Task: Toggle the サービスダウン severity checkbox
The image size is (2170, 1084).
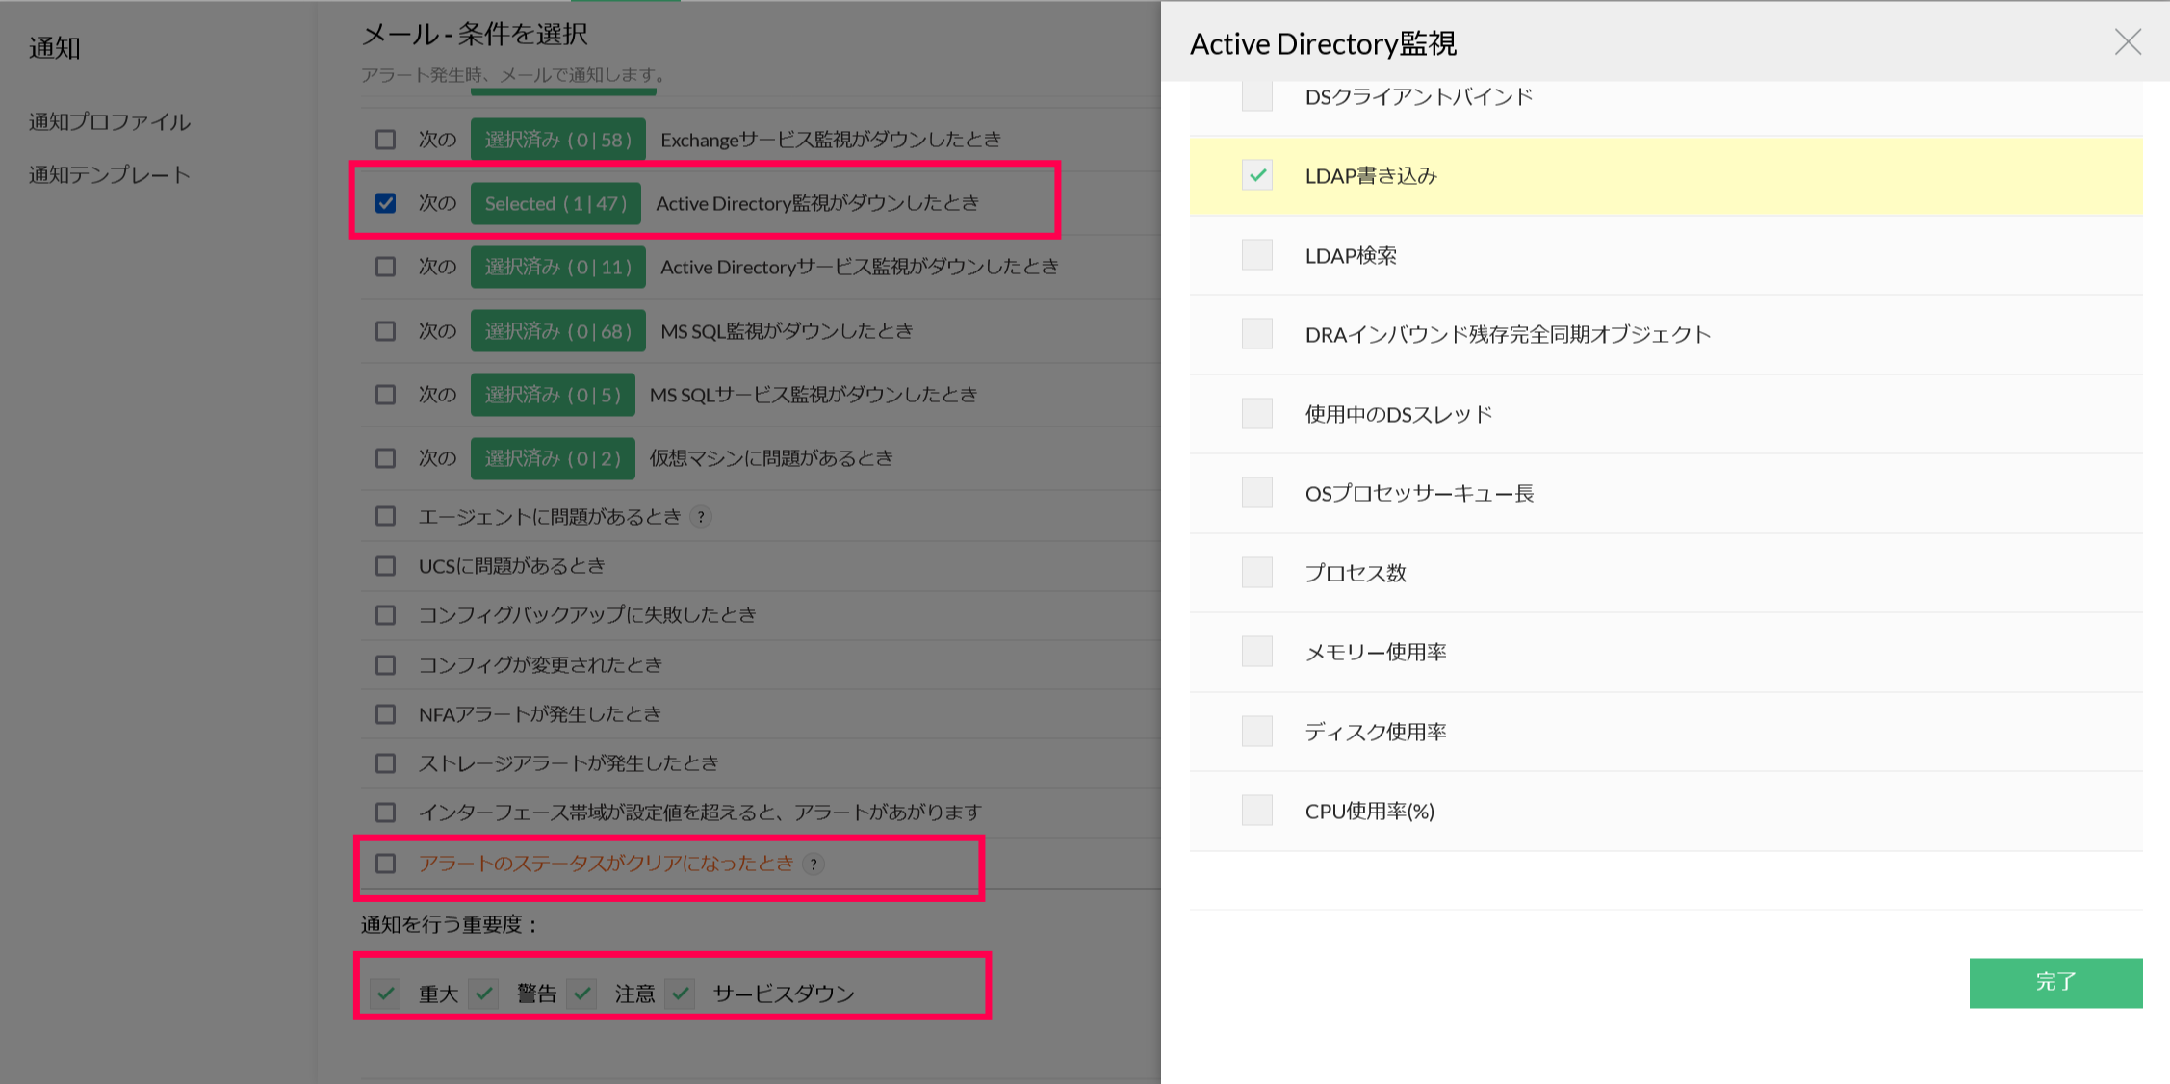Action: (x=681, y=993)
